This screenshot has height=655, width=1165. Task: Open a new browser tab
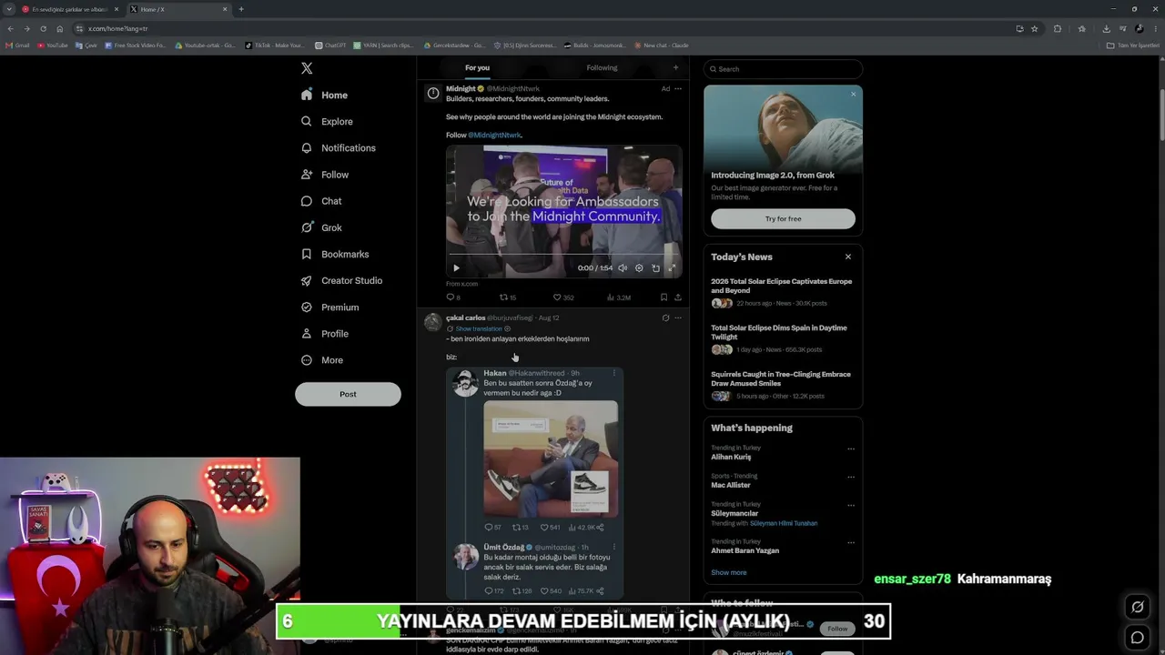(x=241, y=9)
